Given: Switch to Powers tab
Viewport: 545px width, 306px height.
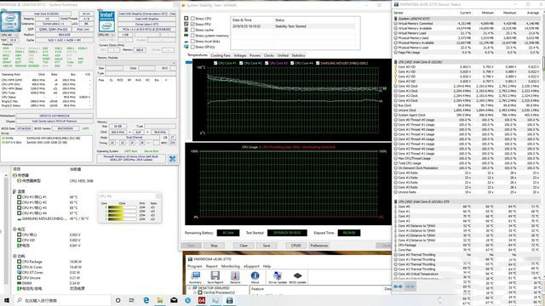Looking at the screenshot, I should [x=255, y=55].
